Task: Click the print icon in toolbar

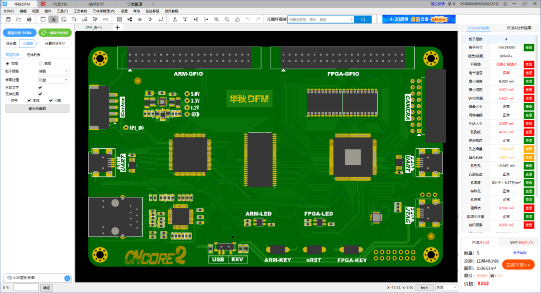Action: (x=29, y=19)
